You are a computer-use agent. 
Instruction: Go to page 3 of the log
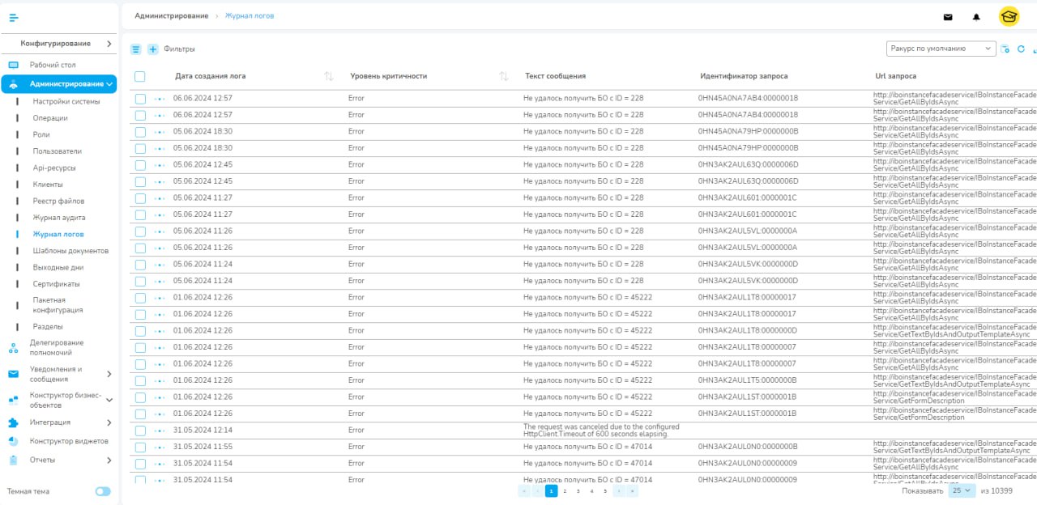point(578,491)
